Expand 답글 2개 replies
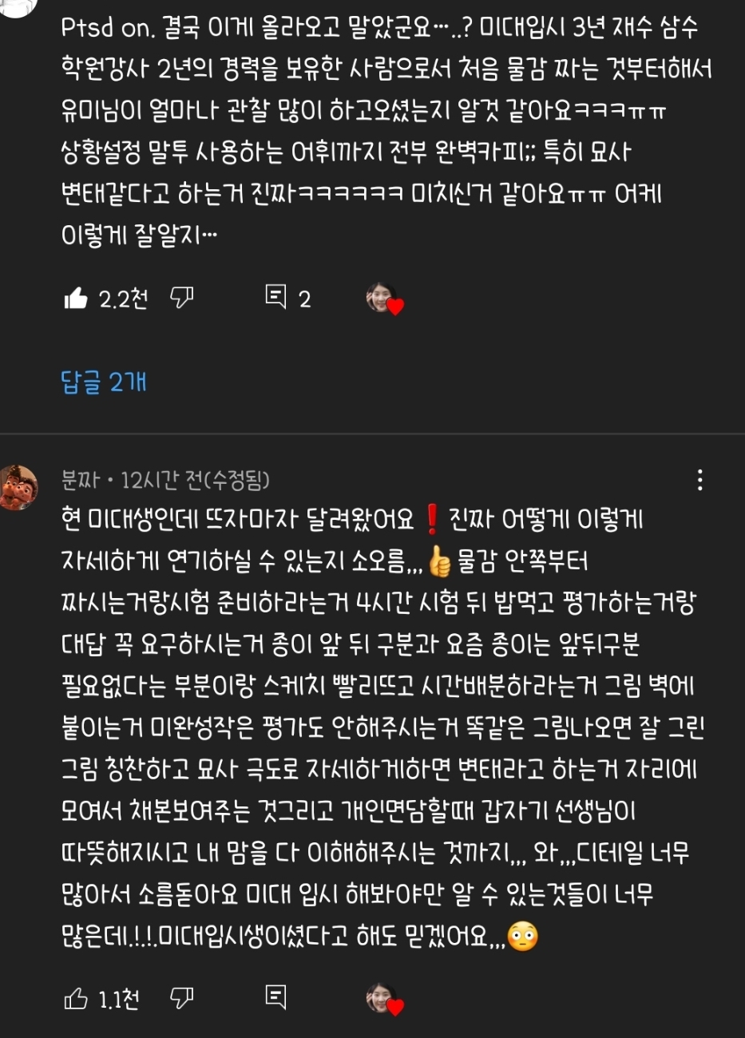Image resolution: width=745 pixels, height=1038 pixels. (104, 382)
